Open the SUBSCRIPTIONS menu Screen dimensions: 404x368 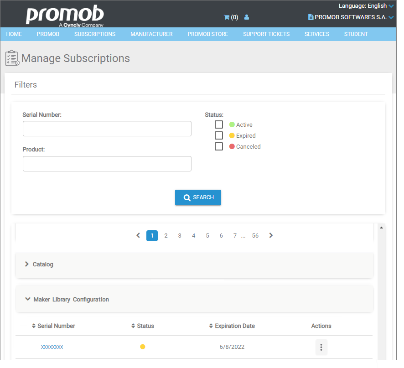pyautogui.click(x=95, y=34)
